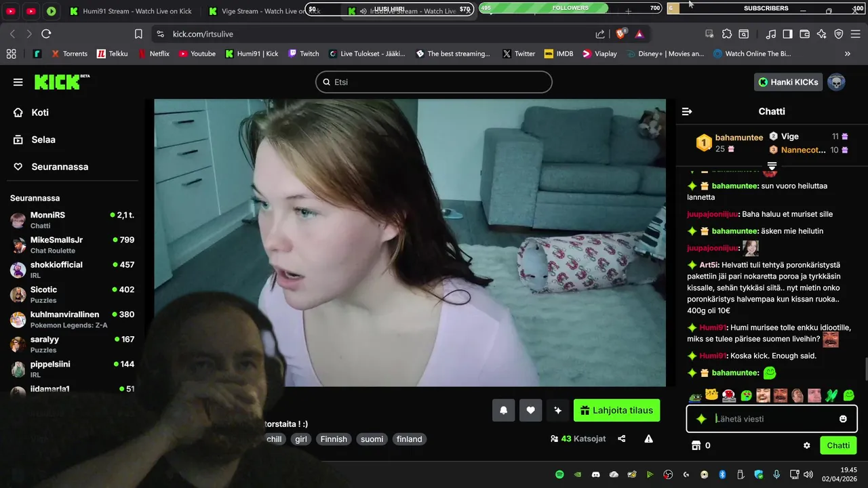Click the Etsi search field
The image size is (868, 488).
click(x=434, y=82)
